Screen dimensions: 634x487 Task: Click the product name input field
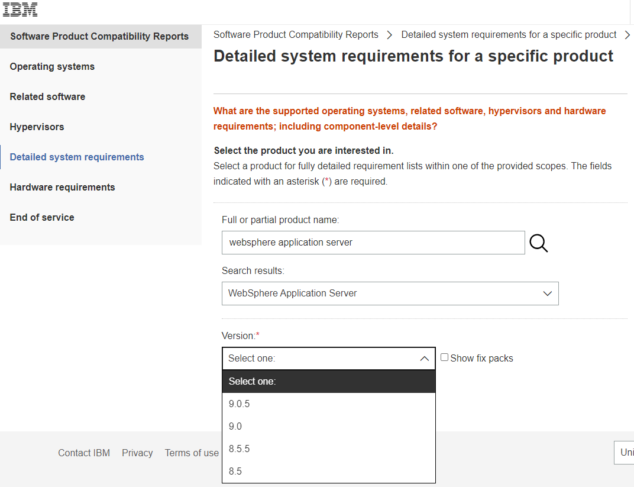373,243
